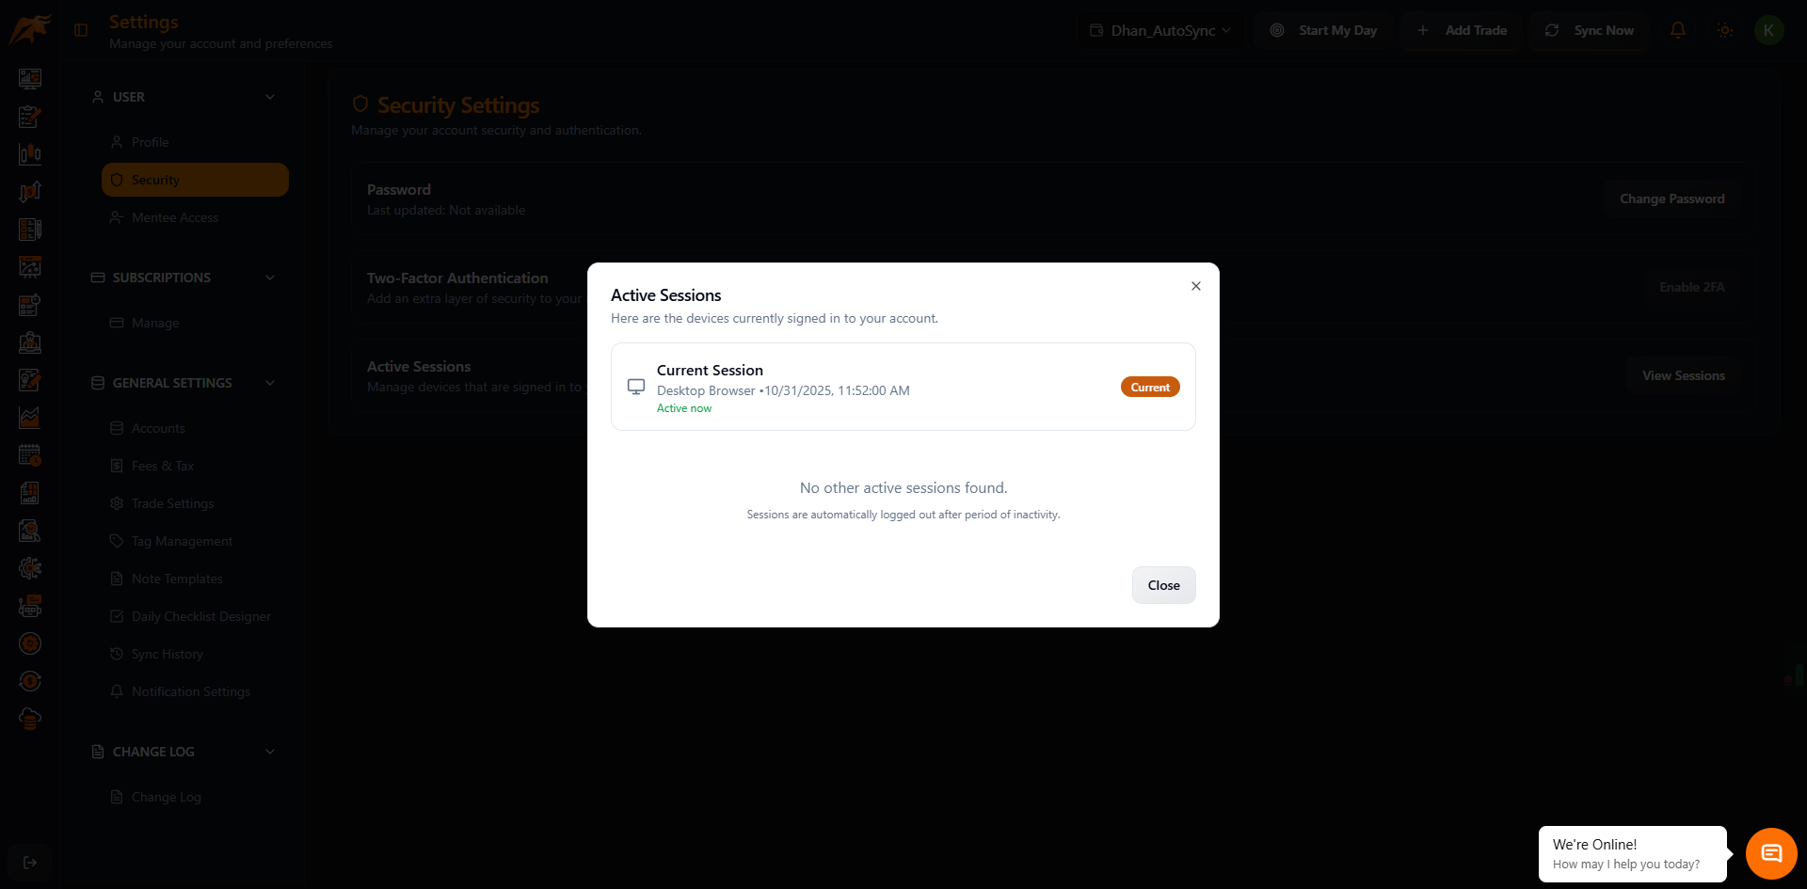Open the trade journal icon in sidebar

click(x=30, y=117)
